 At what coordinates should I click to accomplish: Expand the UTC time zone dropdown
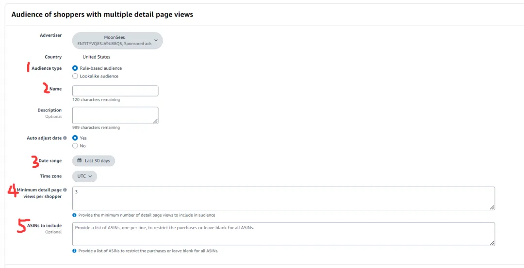coord(84,176)
